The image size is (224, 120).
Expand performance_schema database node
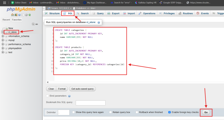coord(3,44)
